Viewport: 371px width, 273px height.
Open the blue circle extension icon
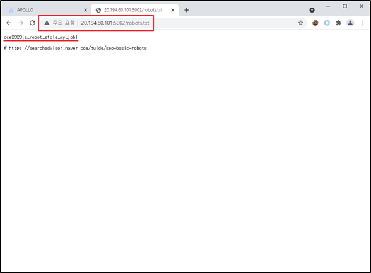tap(327, 23)
